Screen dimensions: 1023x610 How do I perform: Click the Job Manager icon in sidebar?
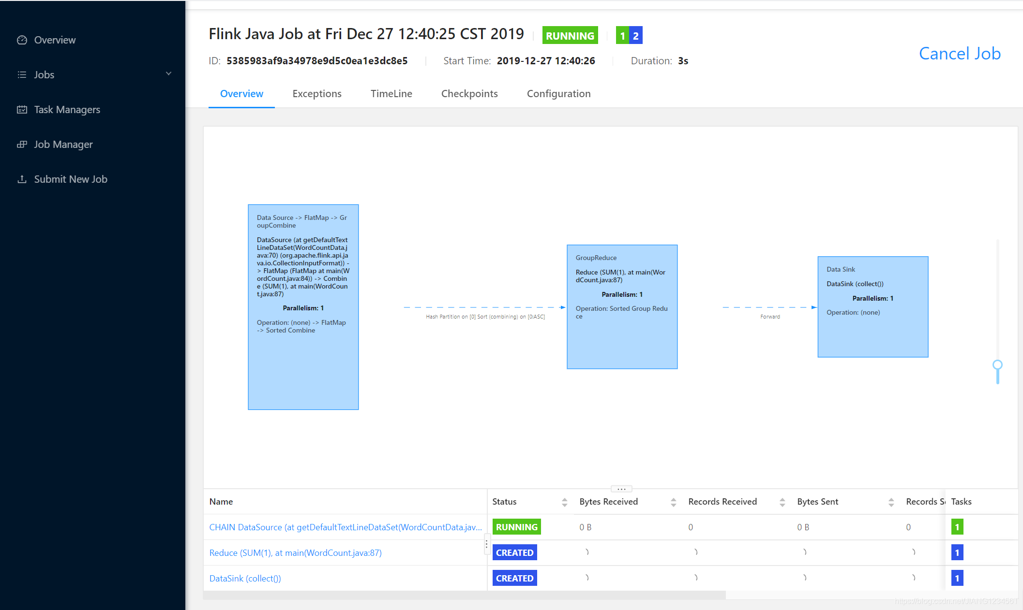tap(22, 145)
